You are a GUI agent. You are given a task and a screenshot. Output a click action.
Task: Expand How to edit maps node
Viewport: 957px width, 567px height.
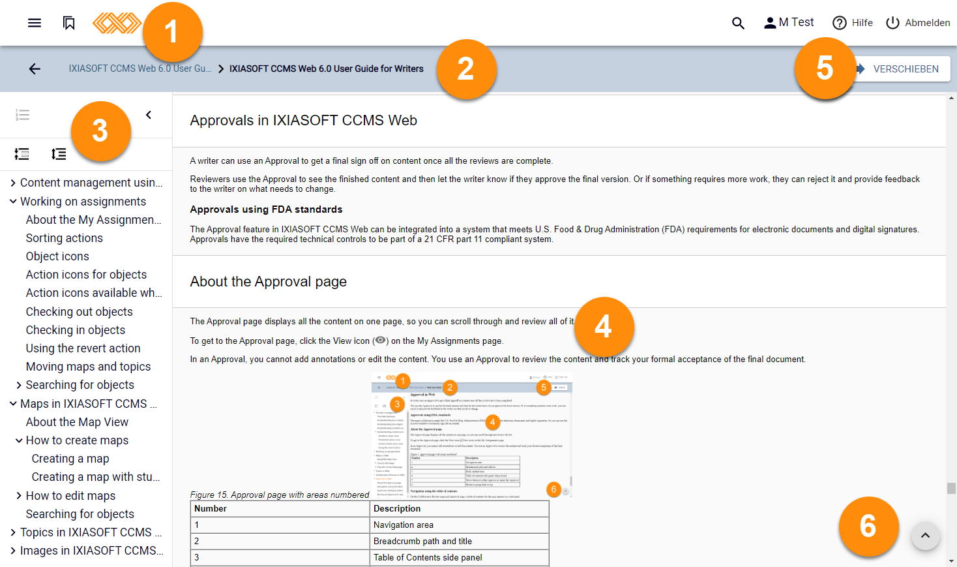click(x=19, y=496)
